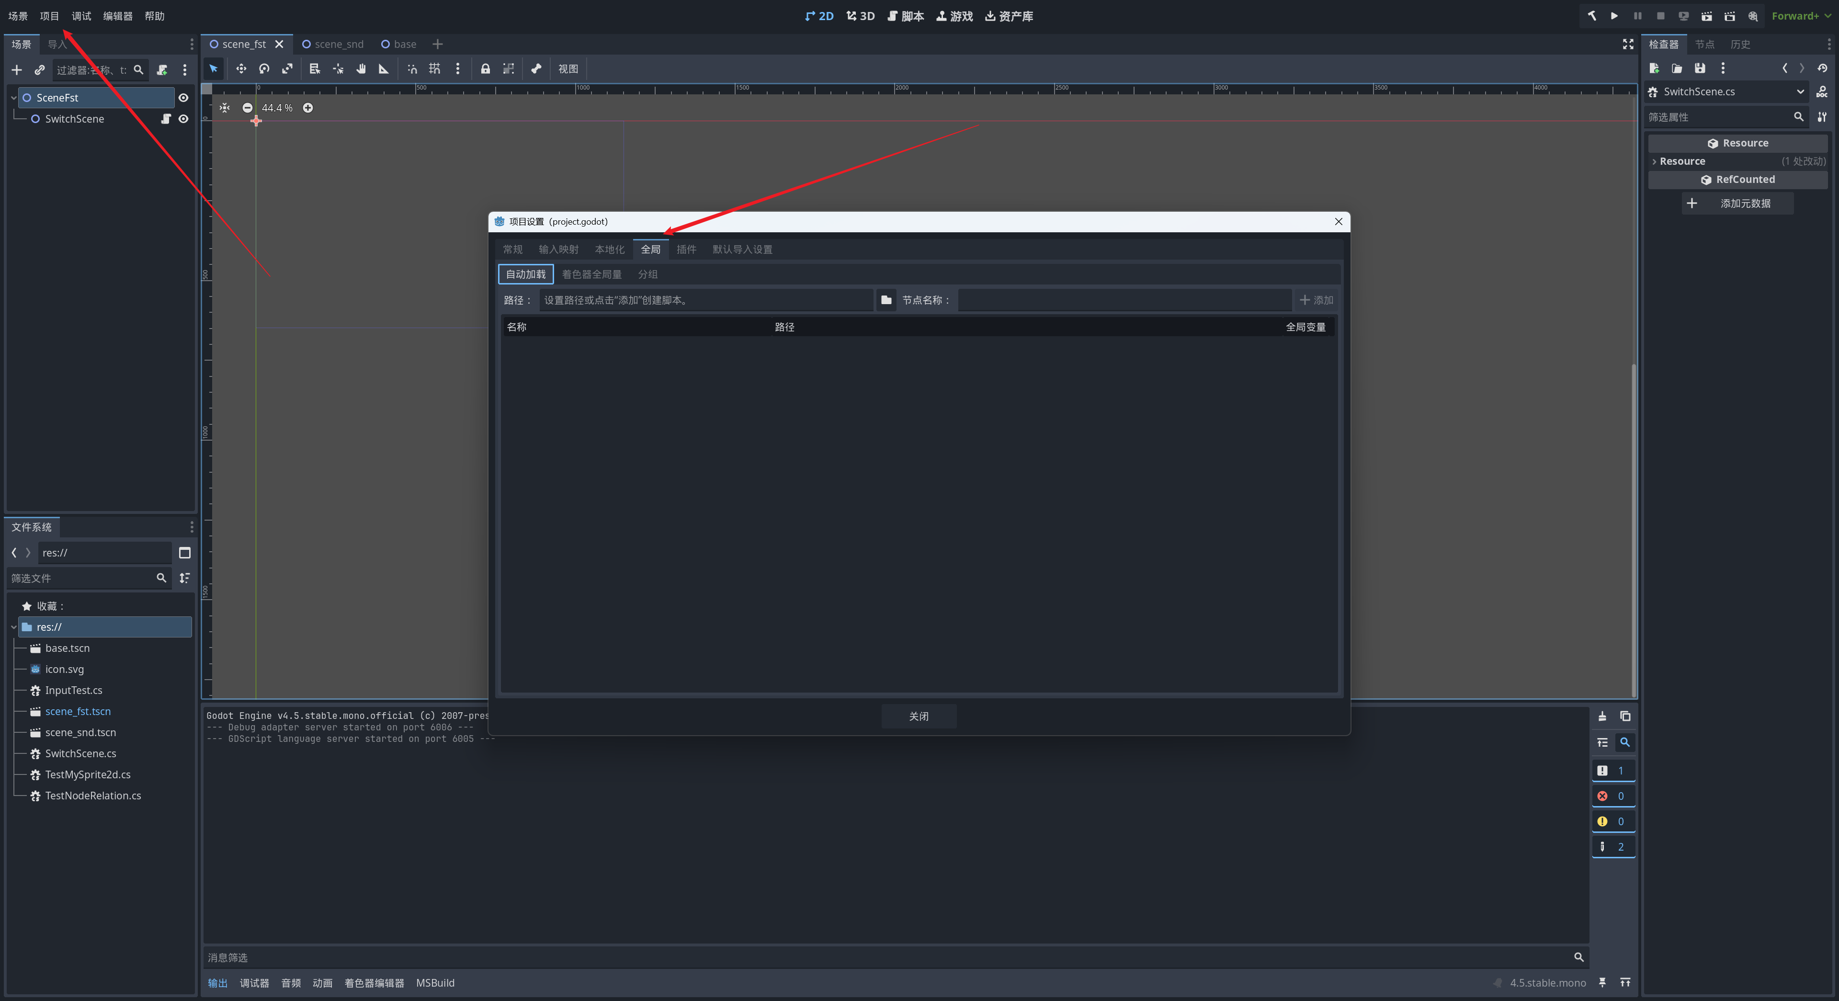Toggle visibility of SceneFst node
Image resolution: width=1839 pixels, height=1001 pixels.
[183, 98]
